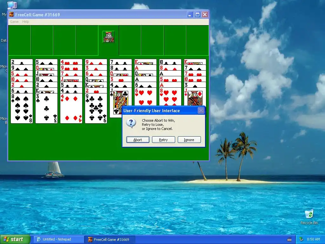Click the Abort button in the dialog
Screen dimensions: 325x244
138,140
